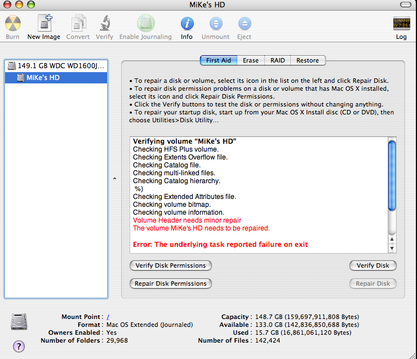Click the 'Volume Header needs minor repair' line
417x359 pixels.
click(187, 220)
